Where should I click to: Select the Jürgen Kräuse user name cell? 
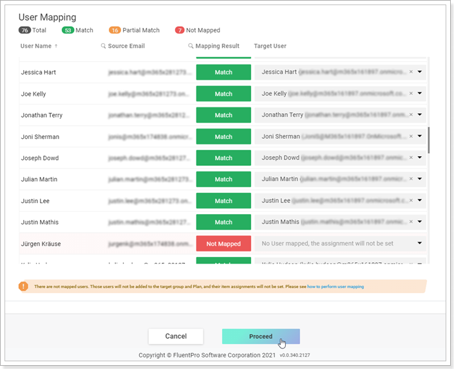click(x=41, y=244)
